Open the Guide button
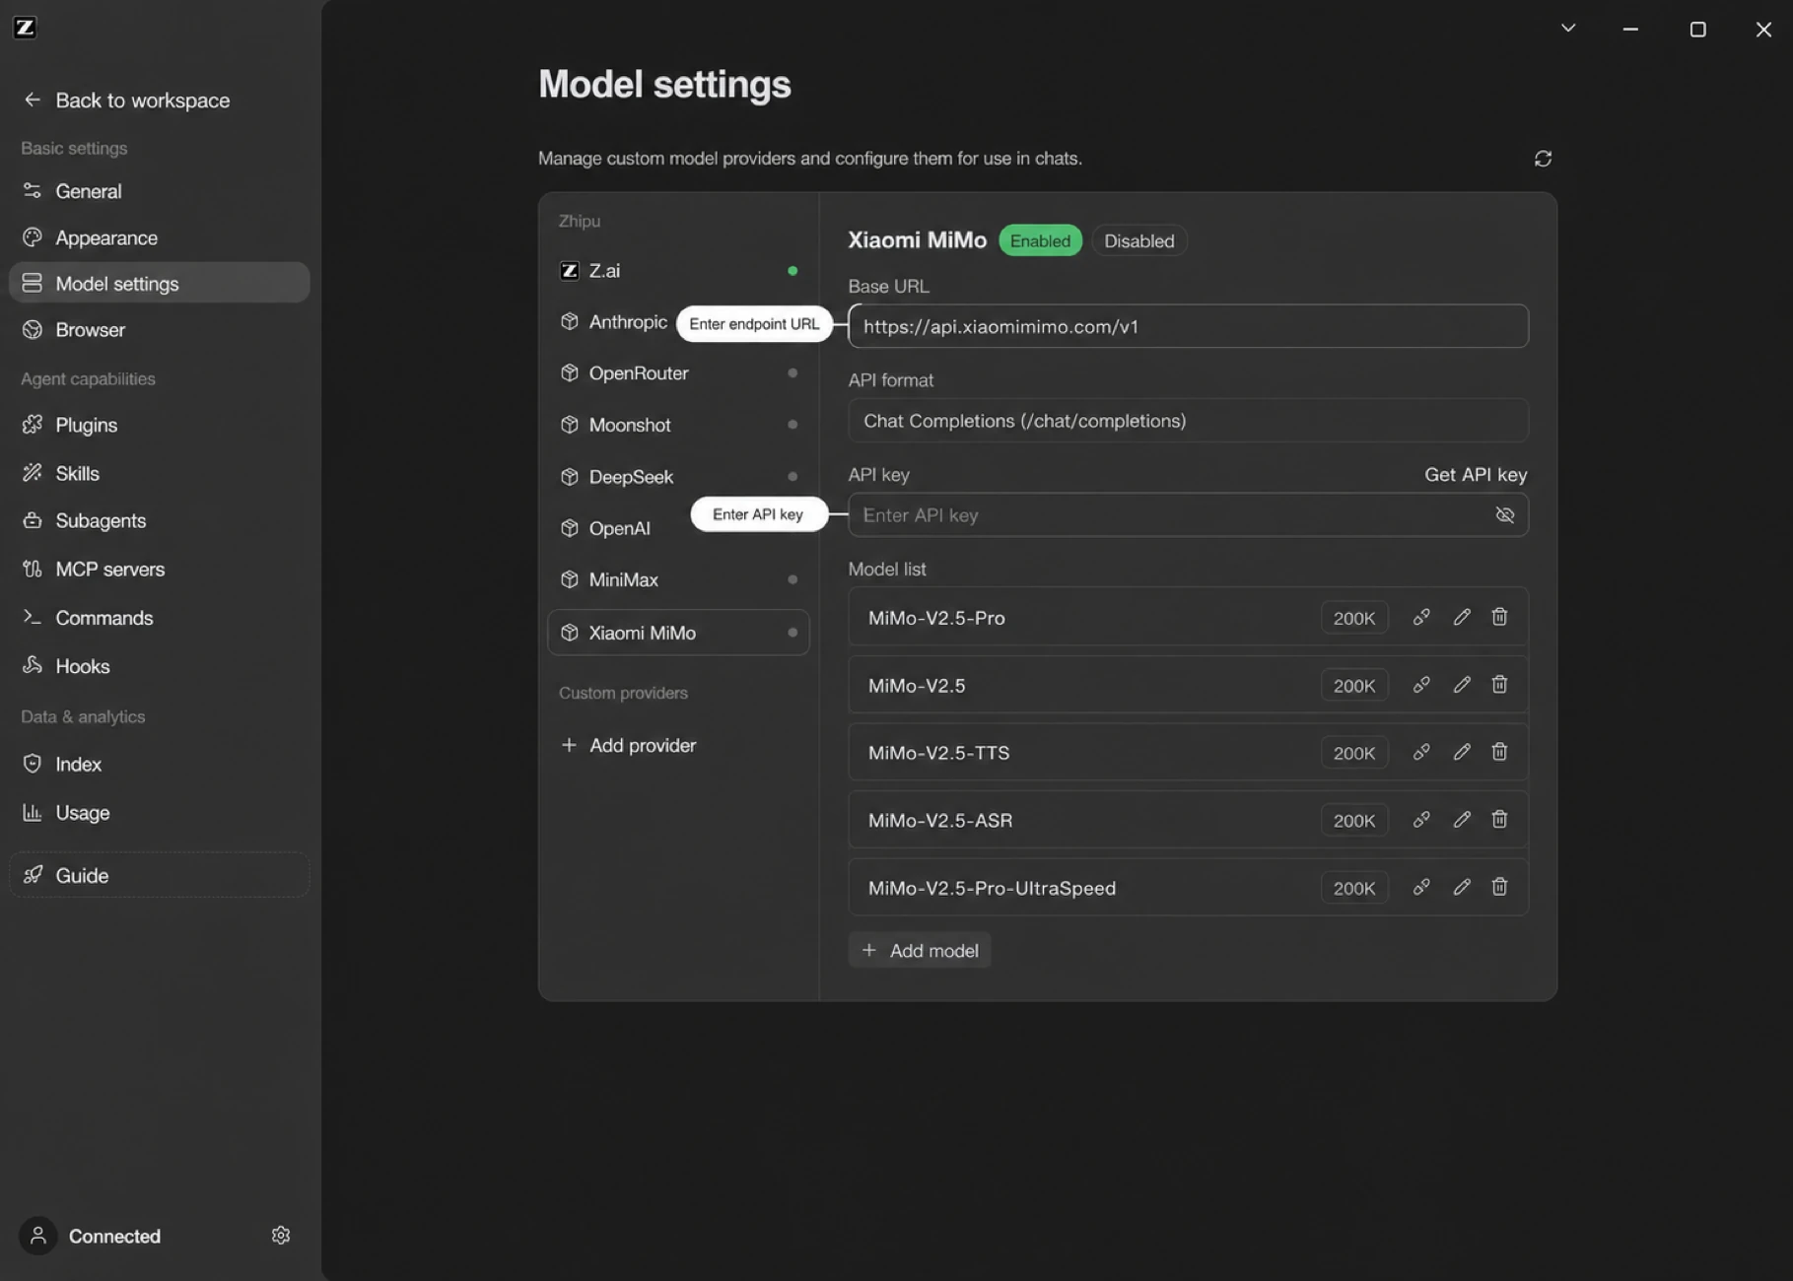Image resolution: width=1793 pixels, height=1281 pixels. 160,875
